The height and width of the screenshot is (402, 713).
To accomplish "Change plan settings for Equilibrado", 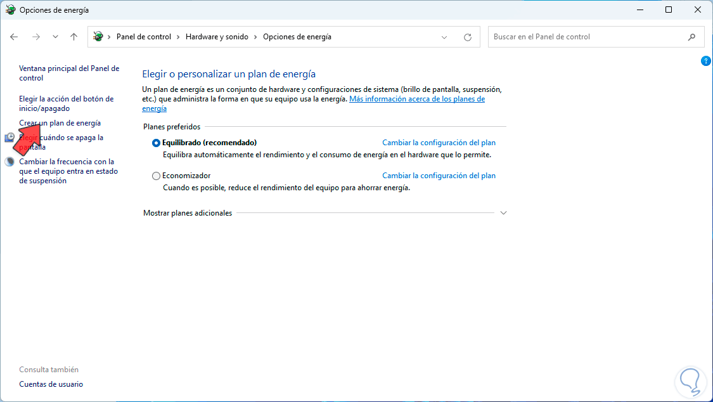I will [439, 143].
